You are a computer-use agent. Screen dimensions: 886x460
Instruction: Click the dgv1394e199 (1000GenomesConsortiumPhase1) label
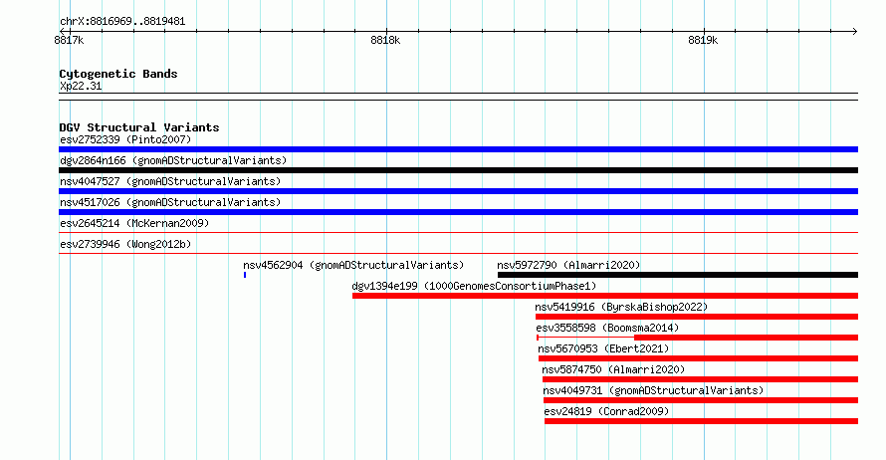(474, 286)
